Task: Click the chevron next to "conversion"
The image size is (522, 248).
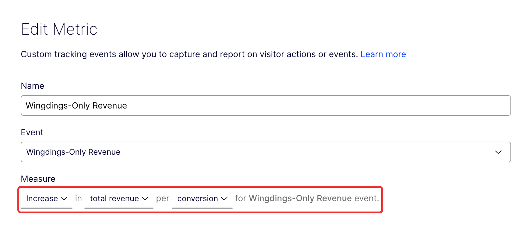Action: pyautogui.click(x=224, y=198)
